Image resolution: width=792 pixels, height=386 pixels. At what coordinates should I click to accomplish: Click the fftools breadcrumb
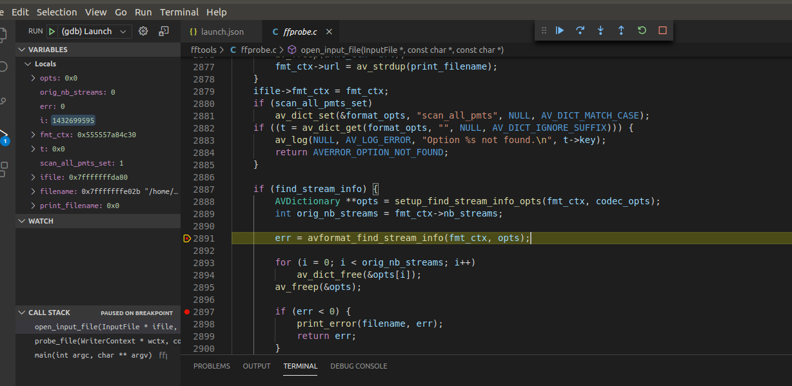[204, 50]
